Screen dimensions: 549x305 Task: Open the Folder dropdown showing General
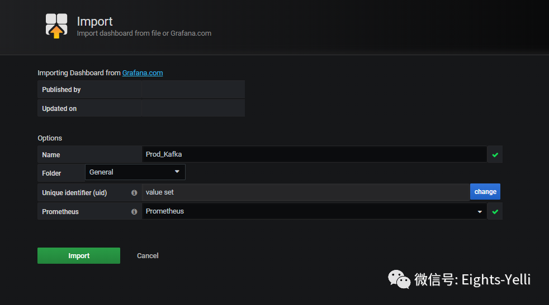click(x=135, y=172)
